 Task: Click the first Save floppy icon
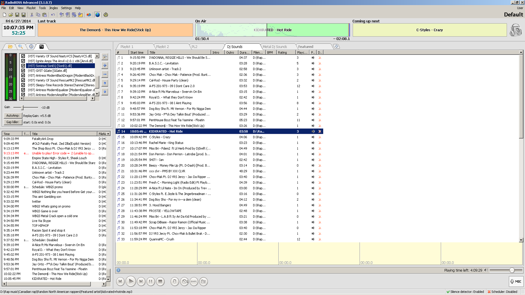point(17,15)
